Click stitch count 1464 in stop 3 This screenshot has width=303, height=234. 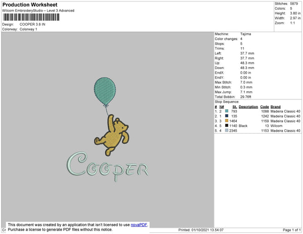[x=233, y=121]
